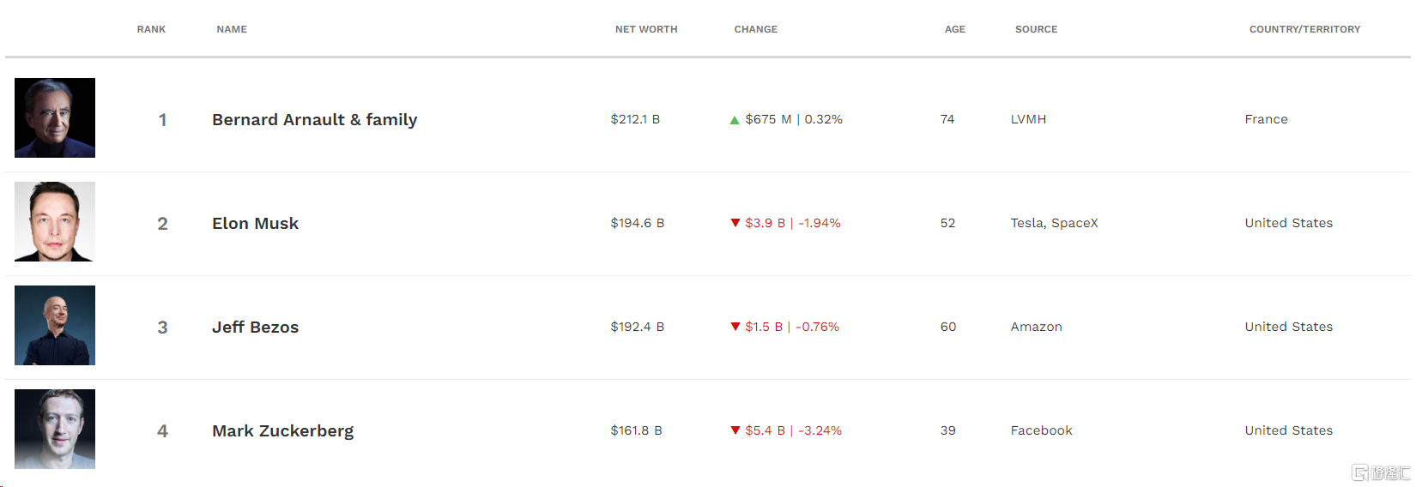Sort by the COUNTRY/TERRITORY column header

coord(1304,29)
